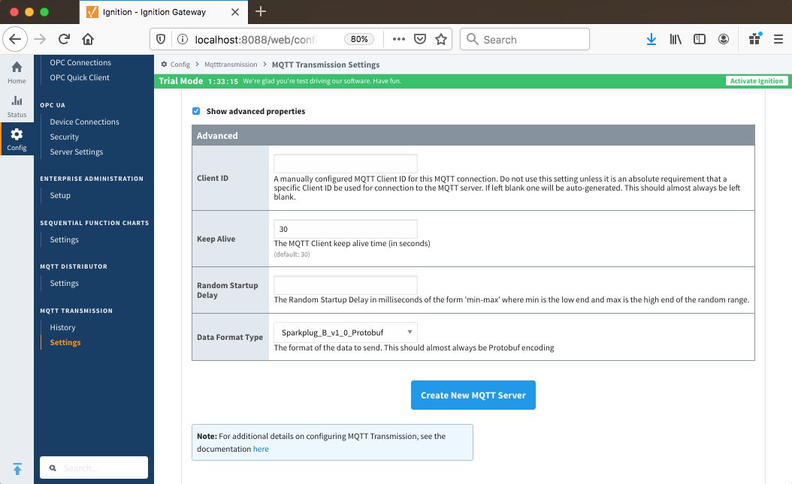Click Mqtttransmission breadcrumb link
The height and width of the screenshot is (484, 792).
click(231, 65)
